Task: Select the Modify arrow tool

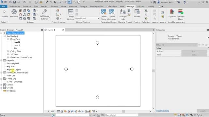Action: (x=5, y=14)
